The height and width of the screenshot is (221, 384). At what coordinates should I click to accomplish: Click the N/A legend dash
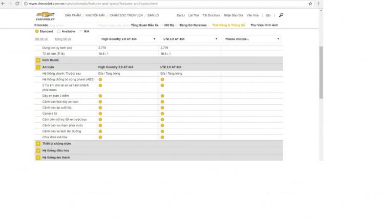[x=81, y=31]
